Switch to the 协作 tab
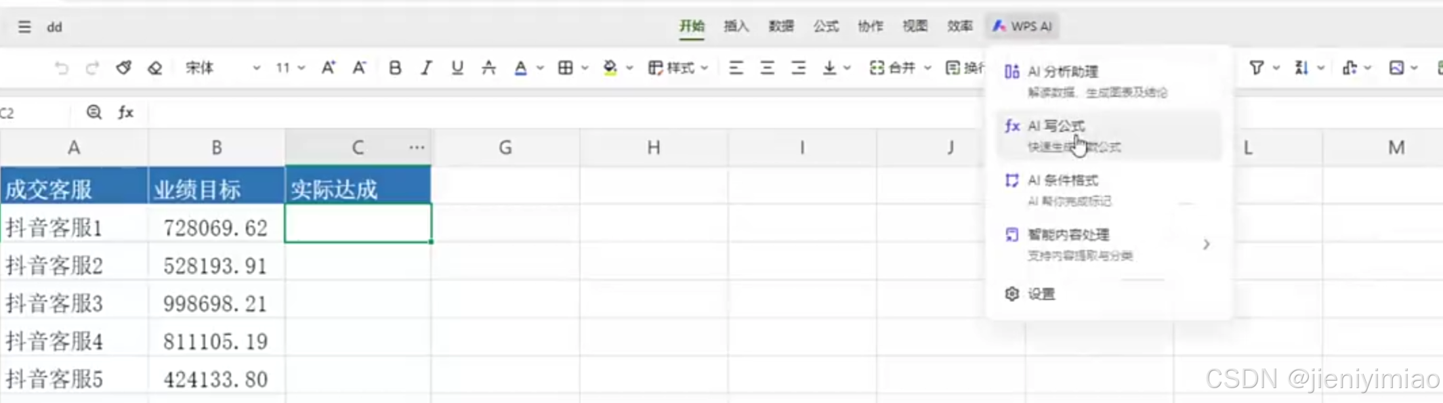 pyautogui.click(x=871, y=26)
